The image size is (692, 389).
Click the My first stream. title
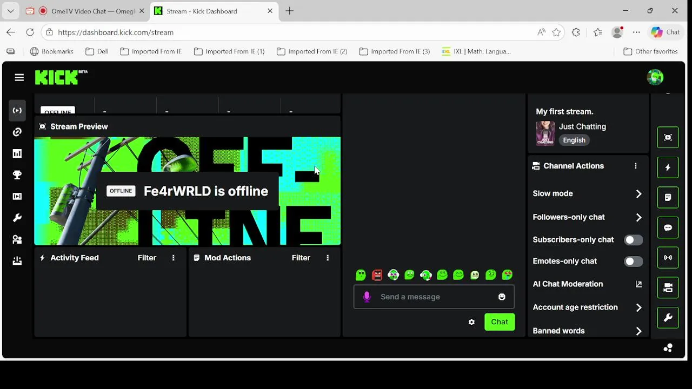coord(564,111)
